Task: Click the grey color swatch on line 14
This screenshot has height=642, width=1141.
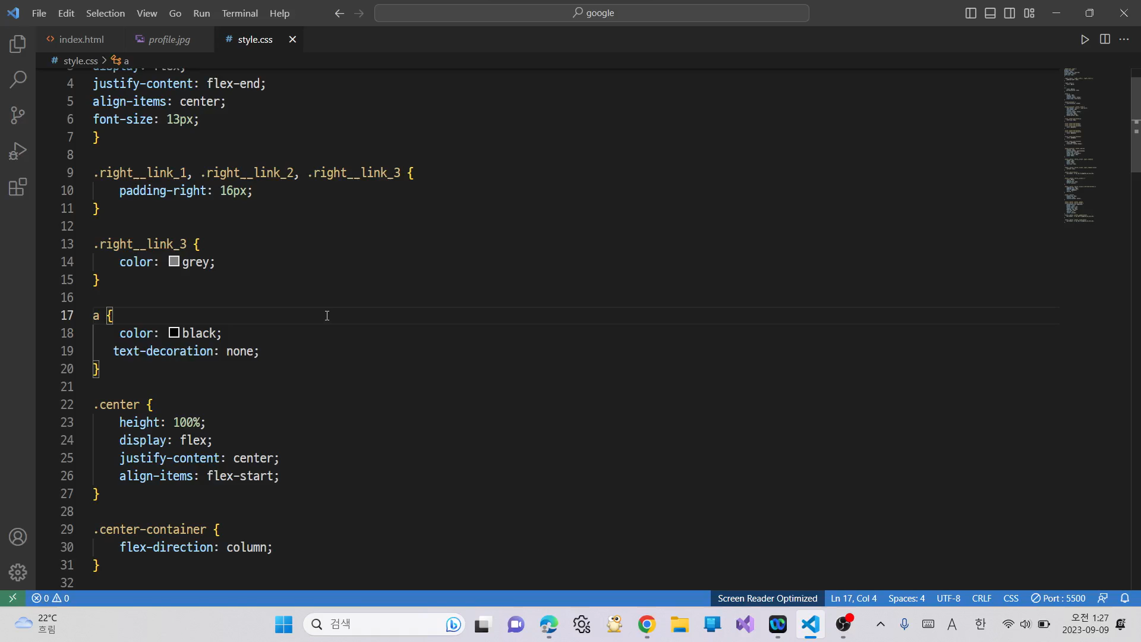Action: click(x=174, y=262)
